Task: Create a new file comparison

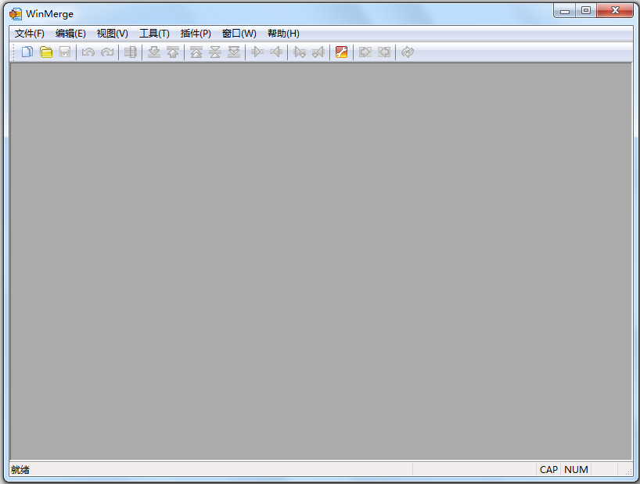Action: coord(27,52)
